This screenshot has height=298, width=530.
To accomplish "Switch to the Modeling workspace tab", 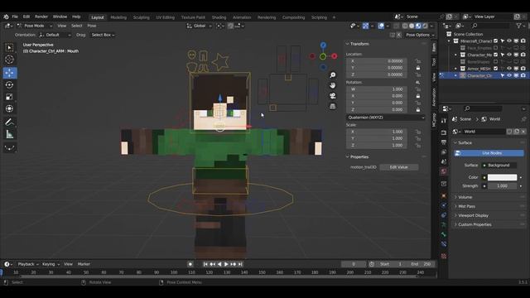I will (118, 17).
